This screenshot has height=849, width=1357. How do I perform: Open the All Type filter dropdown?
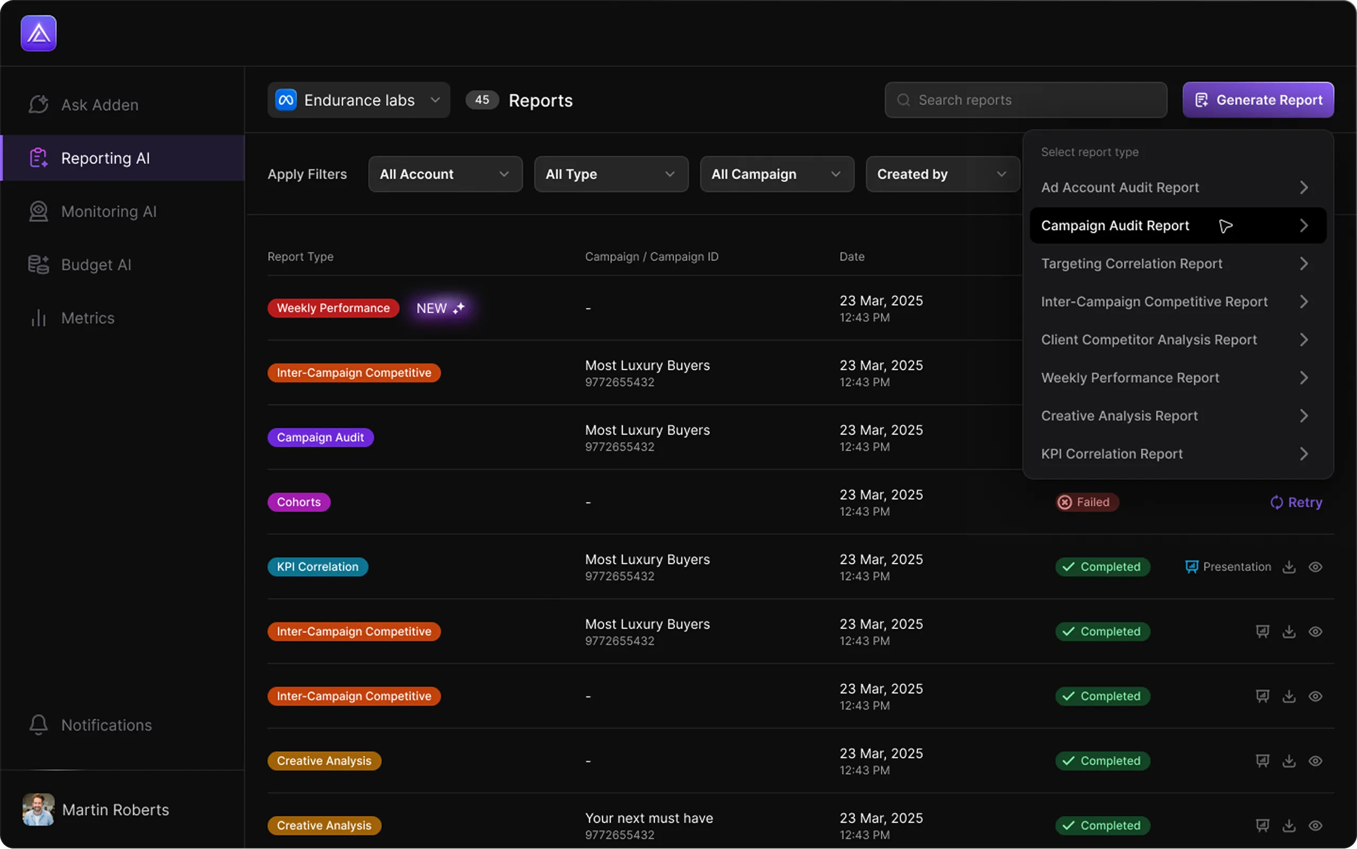611,174
